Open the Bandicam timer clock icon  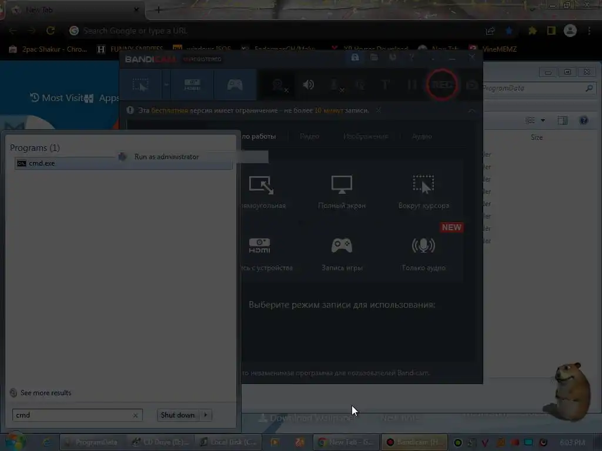(393, 58)
